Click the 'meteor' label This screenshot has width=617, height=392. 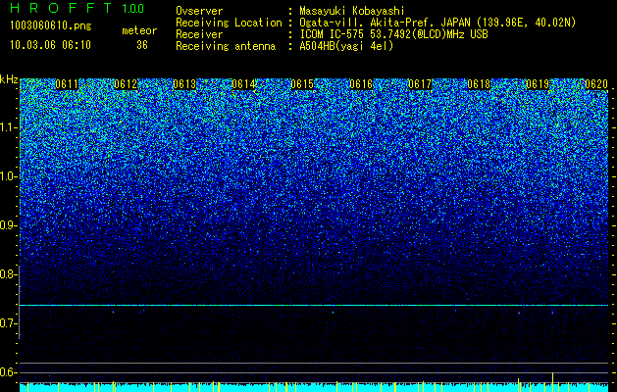coord(139,30)
